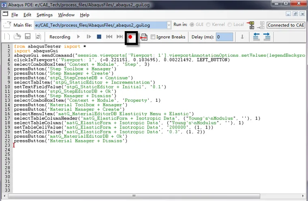
Task: Click the blue Stop button
Action: [99, 37]
